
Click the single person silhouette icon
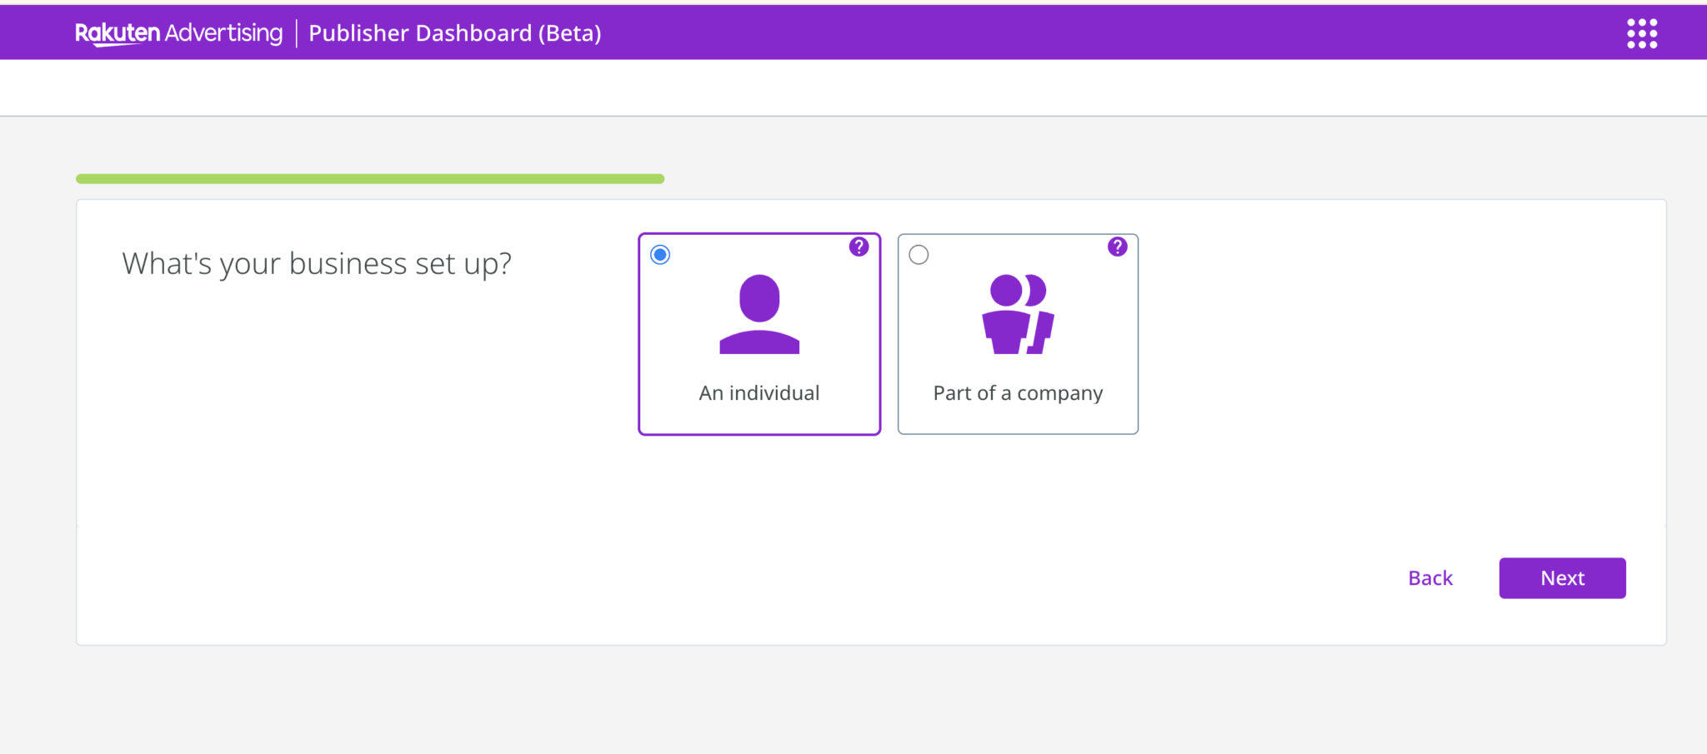click(x=759, y=314)
